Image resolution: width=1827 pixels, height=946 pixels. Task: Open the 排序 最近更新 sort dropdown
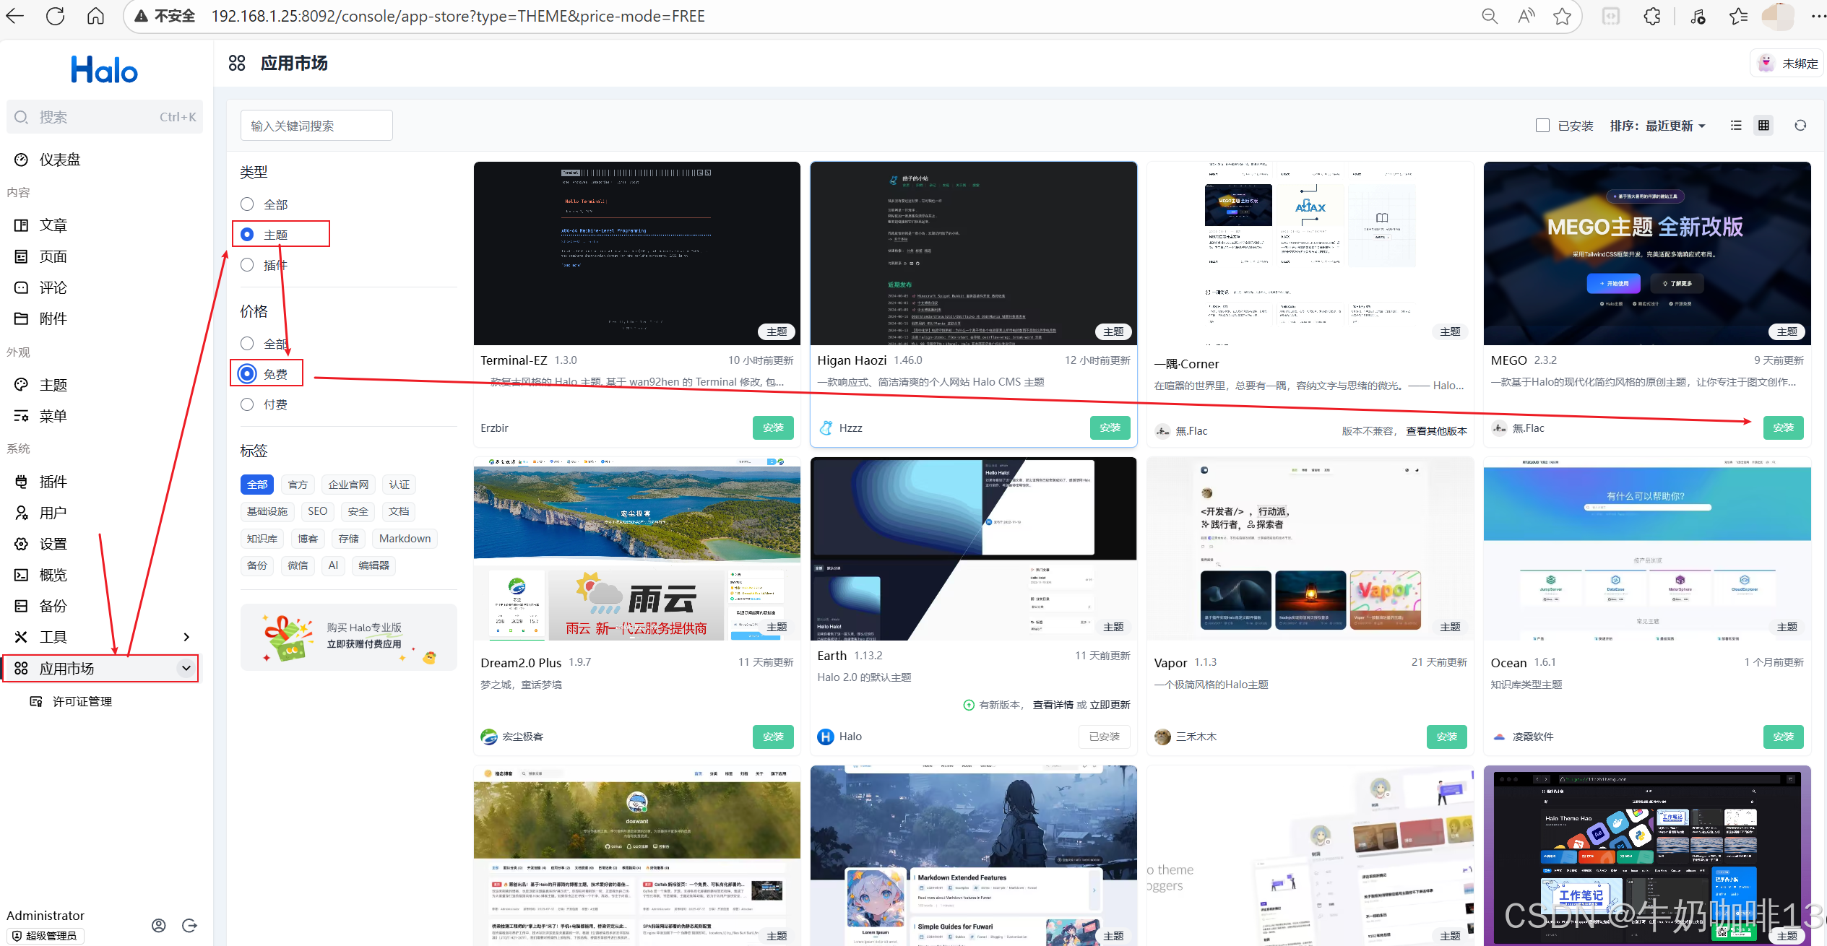[x=1657, y=126]
